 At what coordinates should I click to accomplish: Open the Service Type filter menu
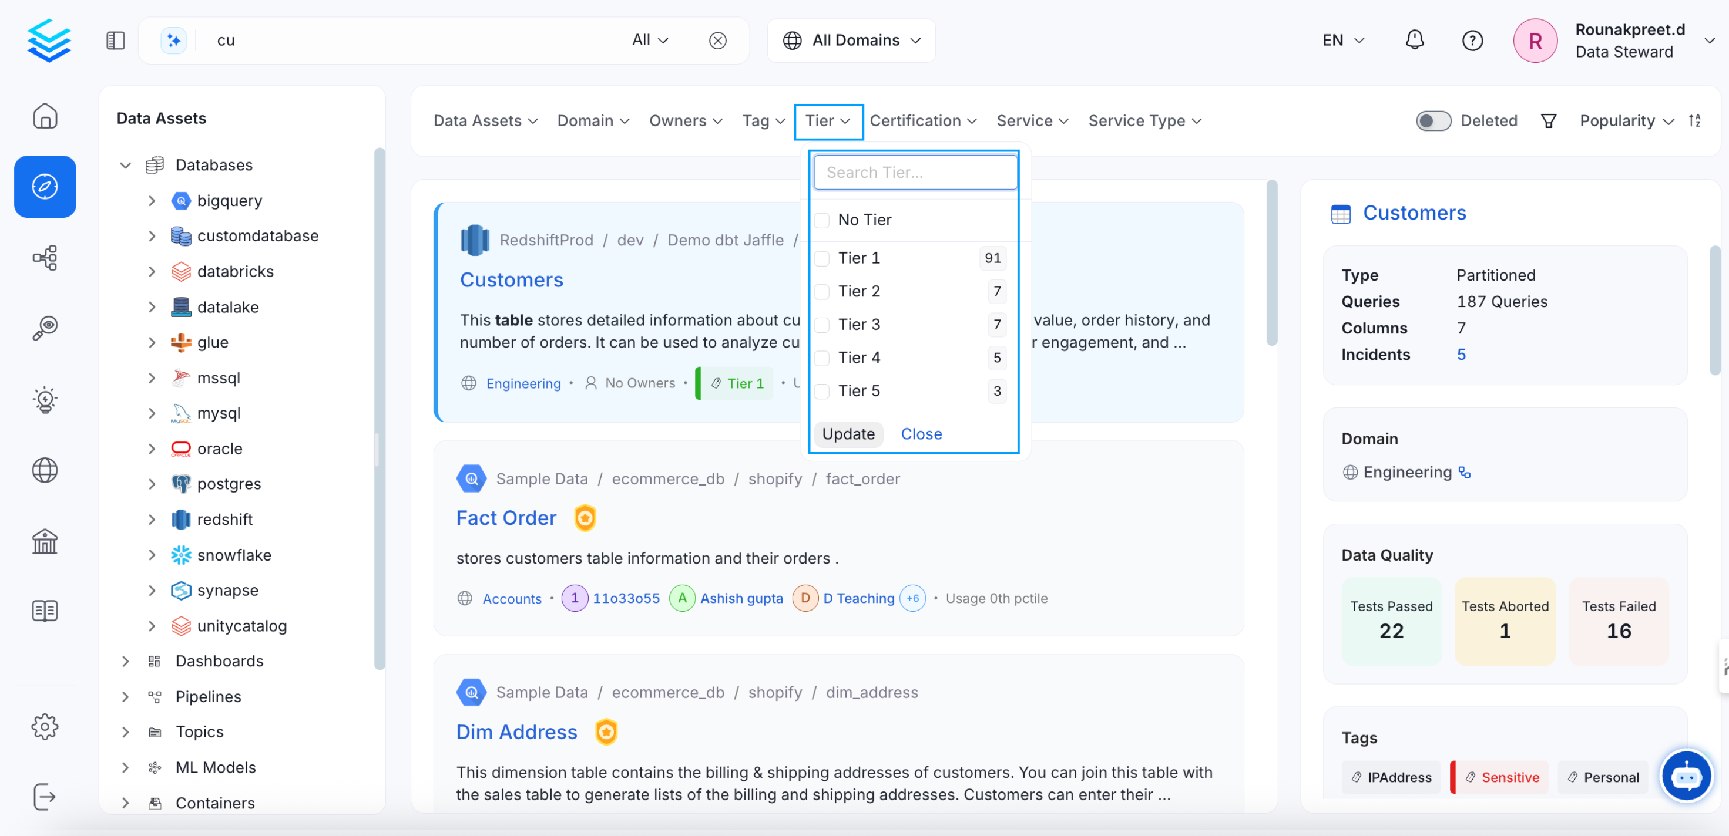point(1144,121)
